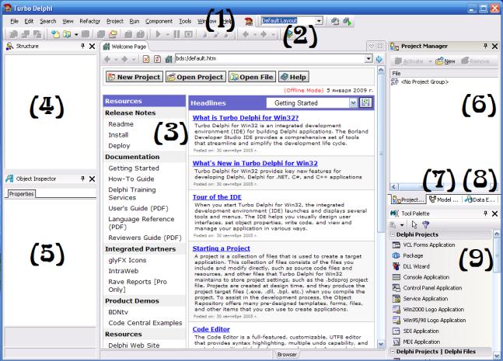
Task: Select Win2000 Logo Application in Tool Palette
Action: click(x=433, y=310)
